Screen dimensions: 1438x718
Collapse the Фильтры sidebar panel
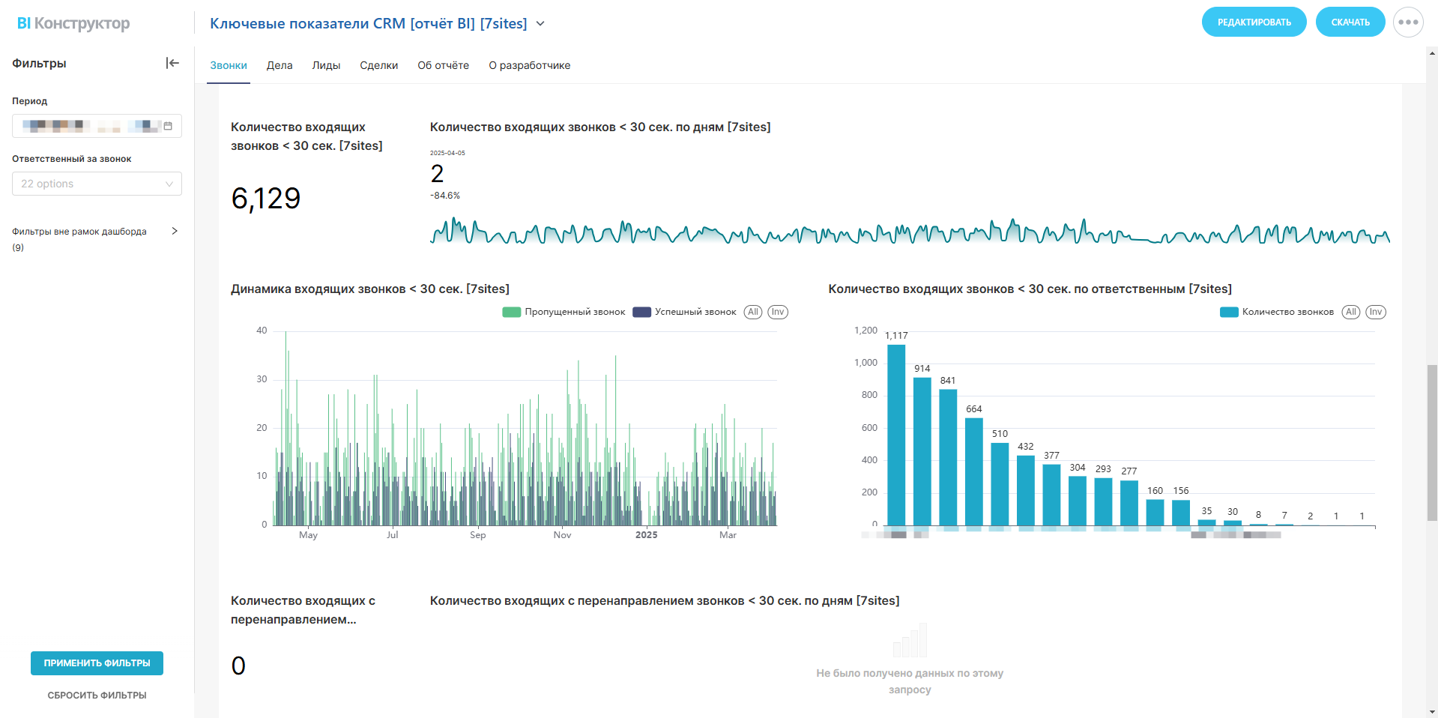pyautogui.click(x=172, y=63)
